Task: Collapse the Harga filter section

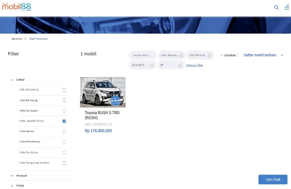Action: point(12,186)
